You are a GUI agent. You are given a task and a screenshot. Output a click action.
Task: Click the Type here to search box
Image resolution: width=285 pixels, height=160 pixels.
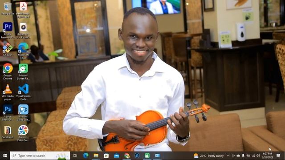pos(40,156)
